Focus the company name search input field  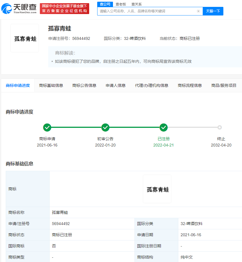point(146,11)
